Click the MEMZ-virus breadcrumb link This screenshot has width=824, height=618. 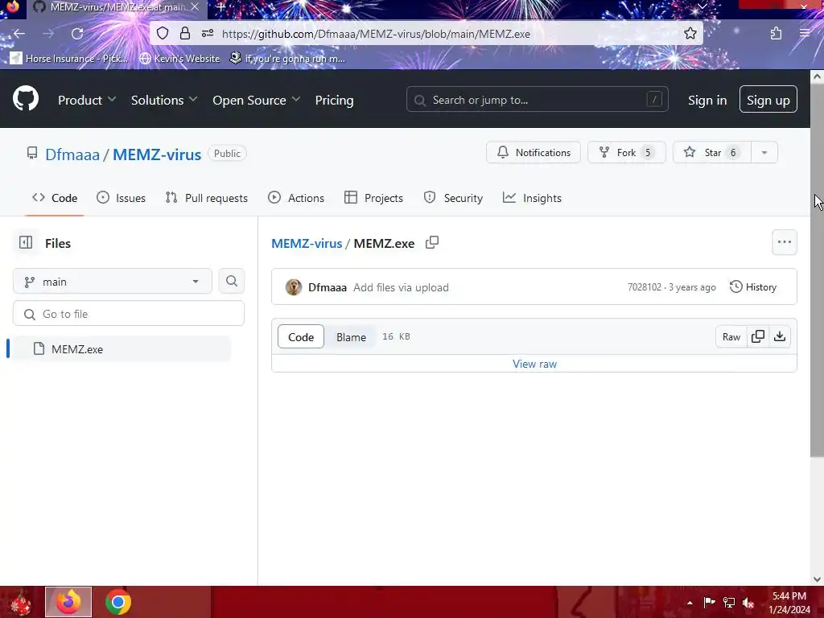[x=307, y=243]
